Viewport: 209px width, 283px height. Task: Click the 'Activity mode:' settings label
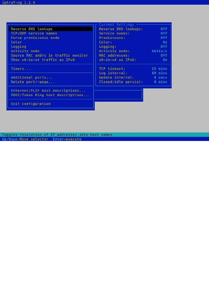coord(114,51)
